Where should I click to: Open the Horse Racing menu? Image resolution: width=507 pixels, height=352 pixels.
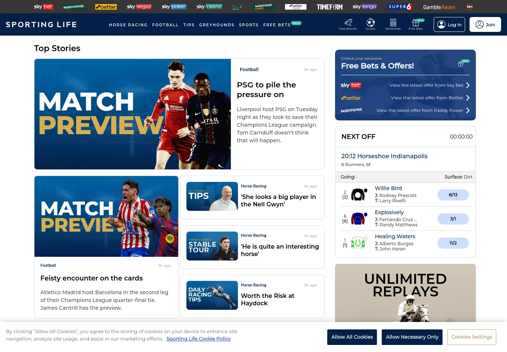pyautogui.click(x=128, y=25)
